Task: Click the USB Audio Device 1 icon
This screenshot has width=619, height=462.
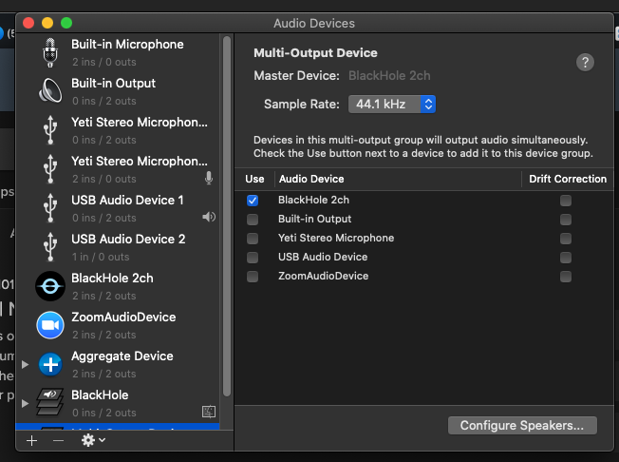Action: [x=50, y=208]
